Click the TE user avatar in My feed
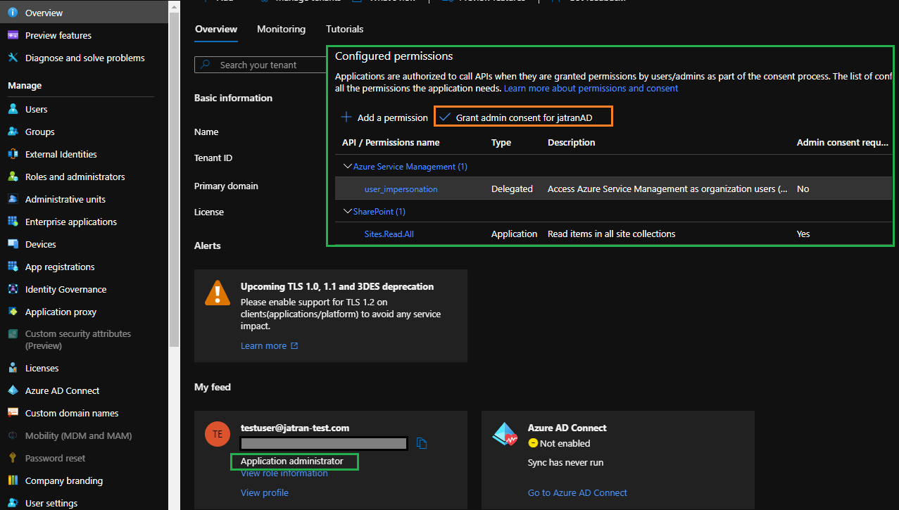 point(218,434)
